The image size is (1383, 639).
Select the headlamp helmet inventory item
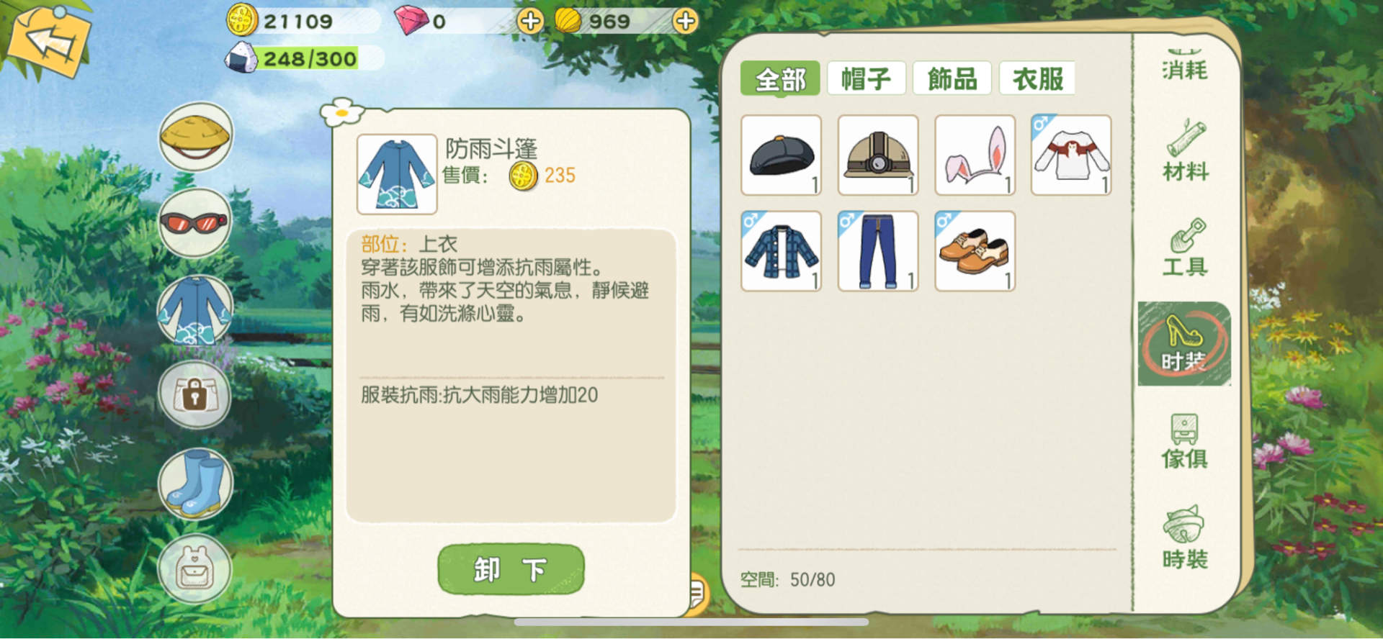878,155
